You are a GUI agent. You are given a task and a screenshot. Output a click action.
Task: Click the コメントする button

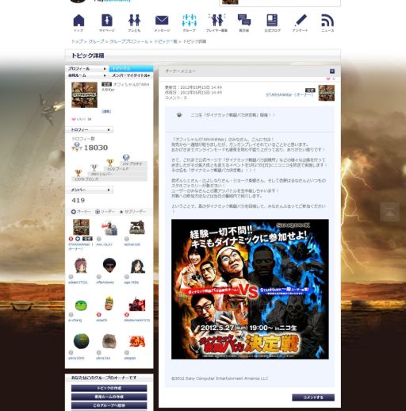pos(313,398)
